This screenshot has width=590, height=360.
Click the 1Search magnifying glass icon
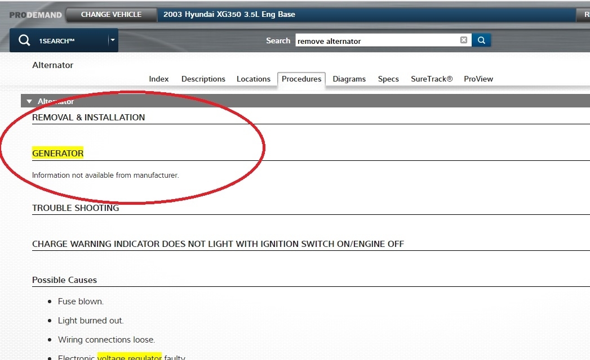coord(24,40)
